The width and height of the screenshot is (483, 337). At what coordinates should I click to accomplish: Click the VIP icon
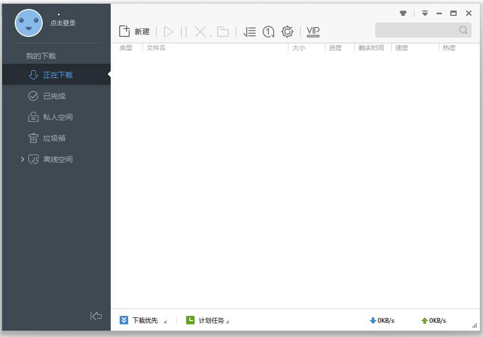pyautogui.click(x=313, y=32)
